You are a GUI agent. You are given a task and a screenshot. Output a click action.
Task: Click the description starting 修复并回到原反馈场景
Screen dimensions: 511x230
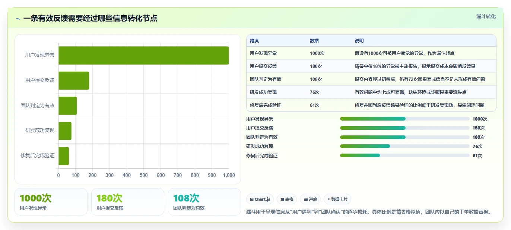pyautogui.click(x=420, y=105)
